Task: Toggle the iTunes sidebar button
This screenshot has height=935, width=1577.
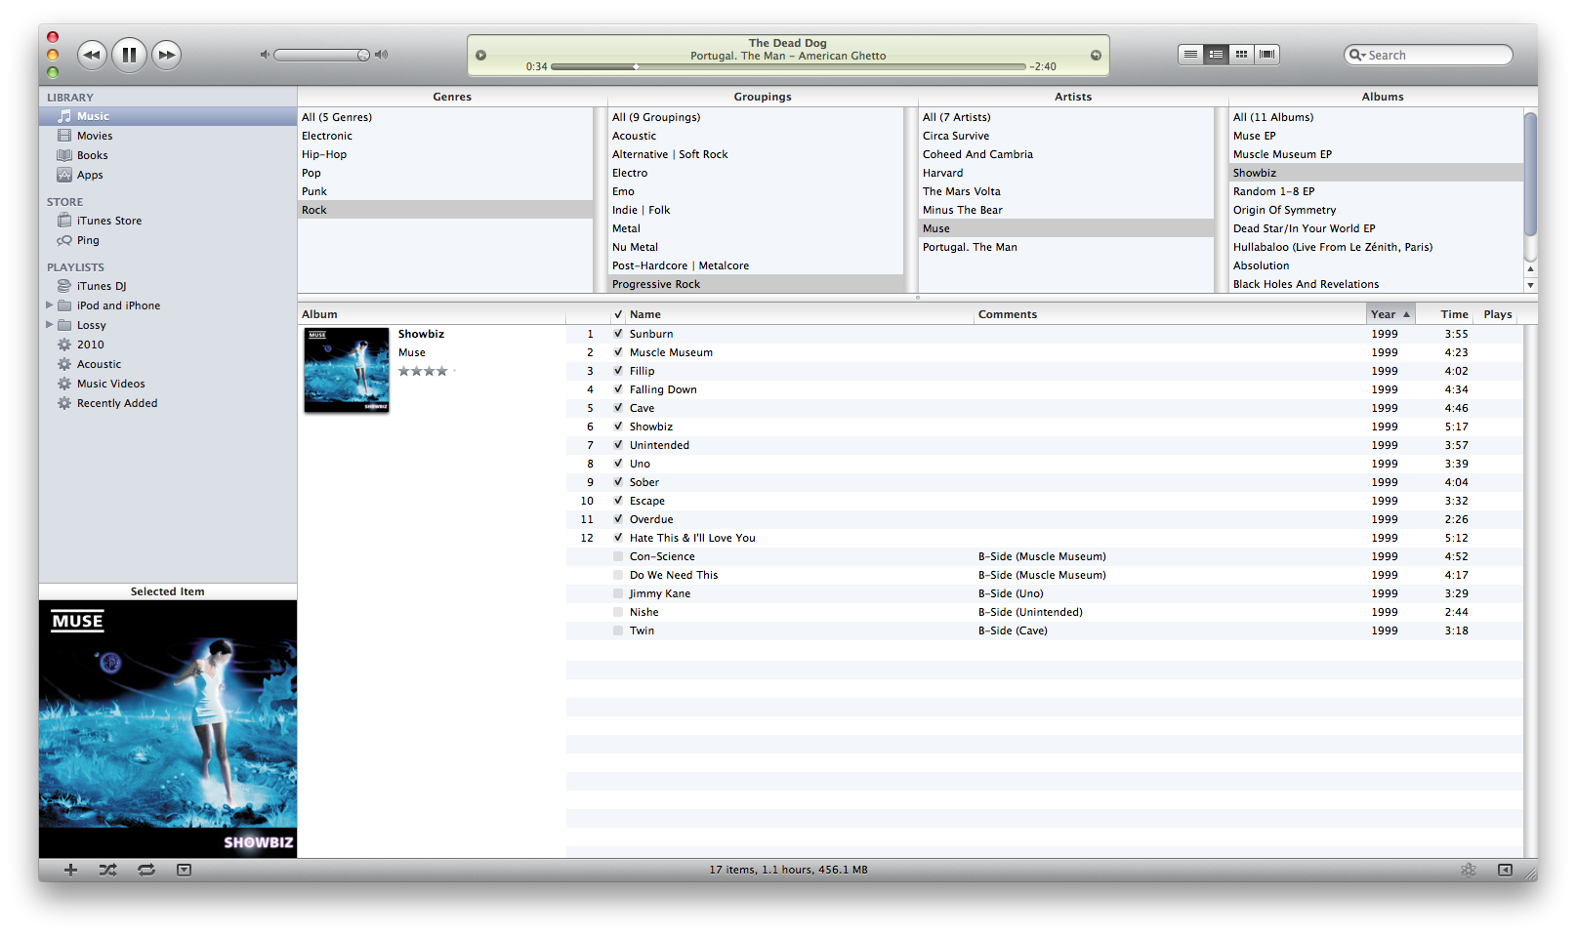Action: 1505,870
